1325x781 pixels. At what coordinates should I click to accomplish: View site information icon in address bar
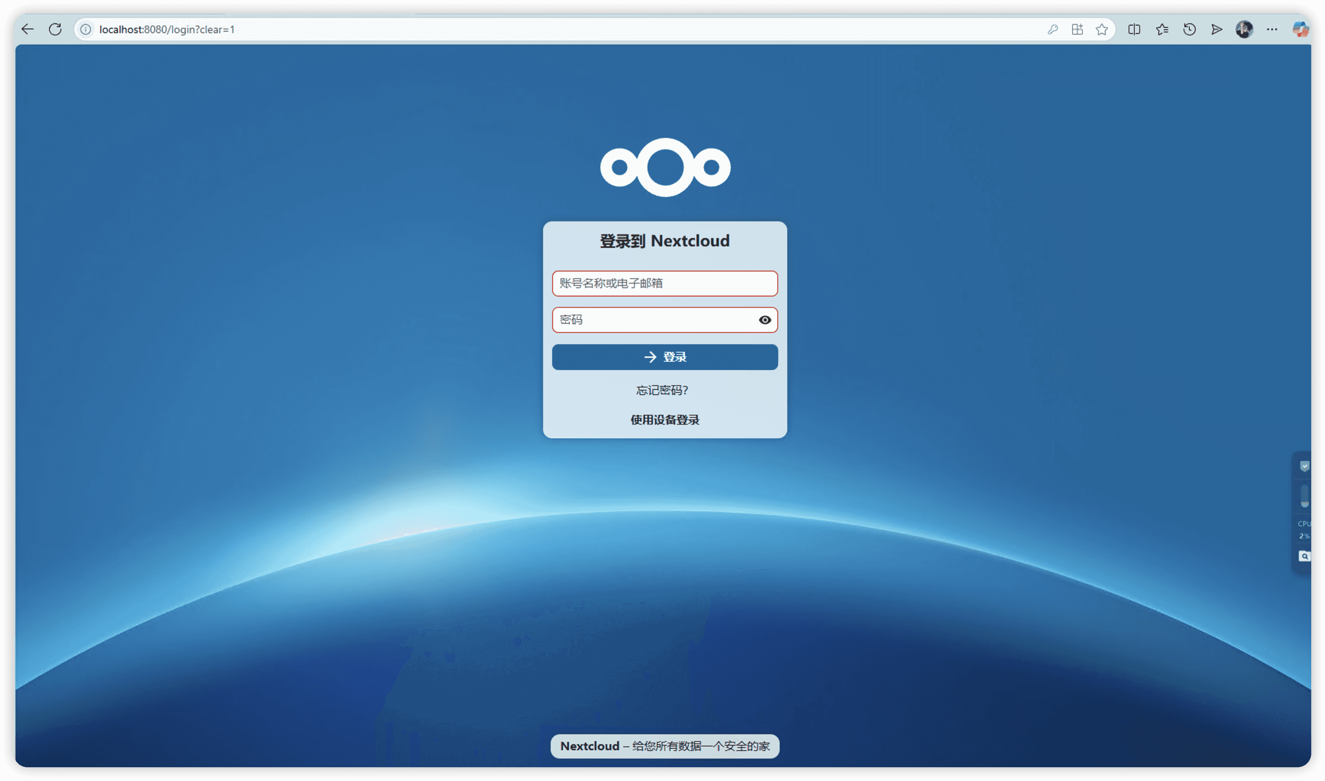(x=86, y=29)
